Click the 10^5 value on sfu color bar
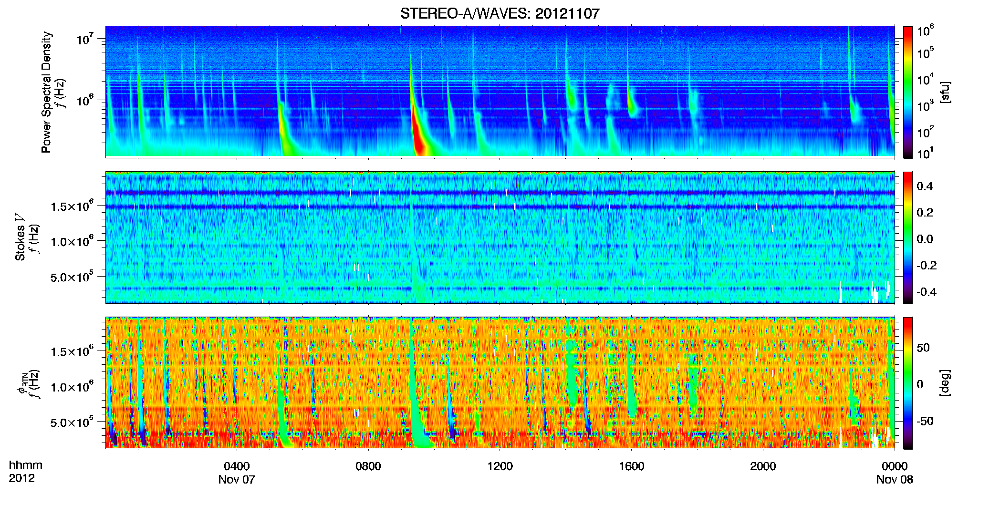This screenshot has height=515, width=1000. (x=926, y=53)
